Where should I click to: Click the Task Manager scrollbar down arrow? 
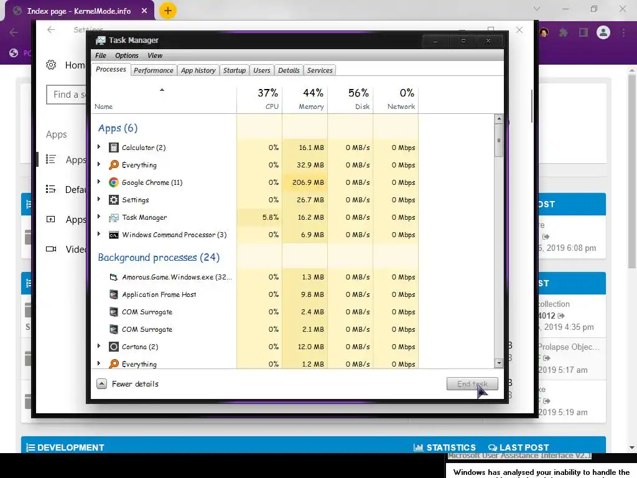(x=499, y=363)
